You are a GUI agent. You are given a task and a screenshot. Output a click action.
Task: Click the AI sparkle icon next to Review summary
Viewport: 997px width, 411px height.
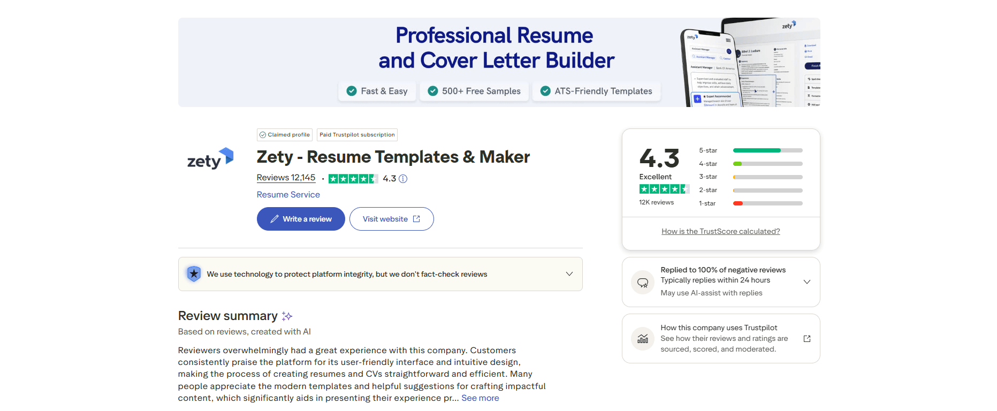click(x=287, y=316)
